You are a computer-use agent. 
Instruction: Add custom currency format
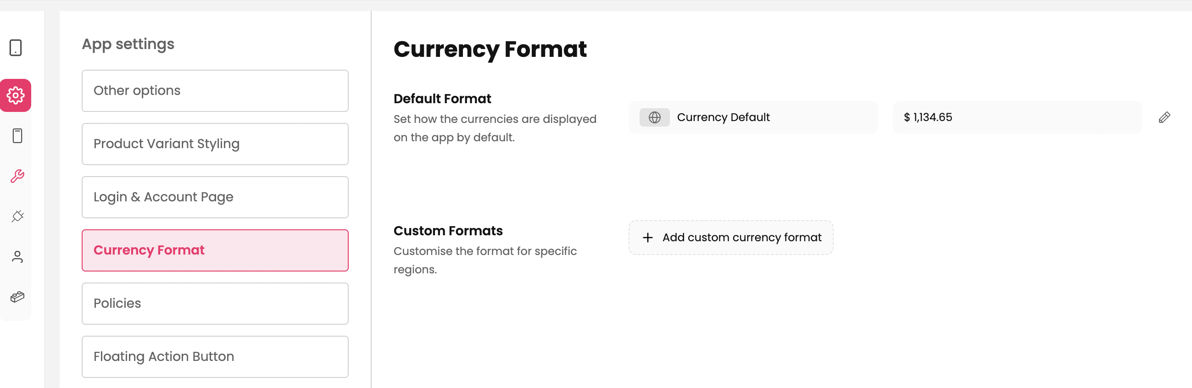[x=741, y=238]
